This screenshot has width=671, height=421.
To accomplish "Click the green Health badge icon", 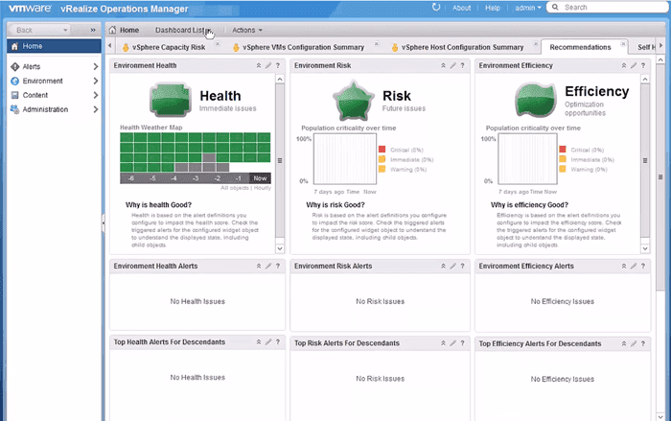I will [x=171, y=101].
